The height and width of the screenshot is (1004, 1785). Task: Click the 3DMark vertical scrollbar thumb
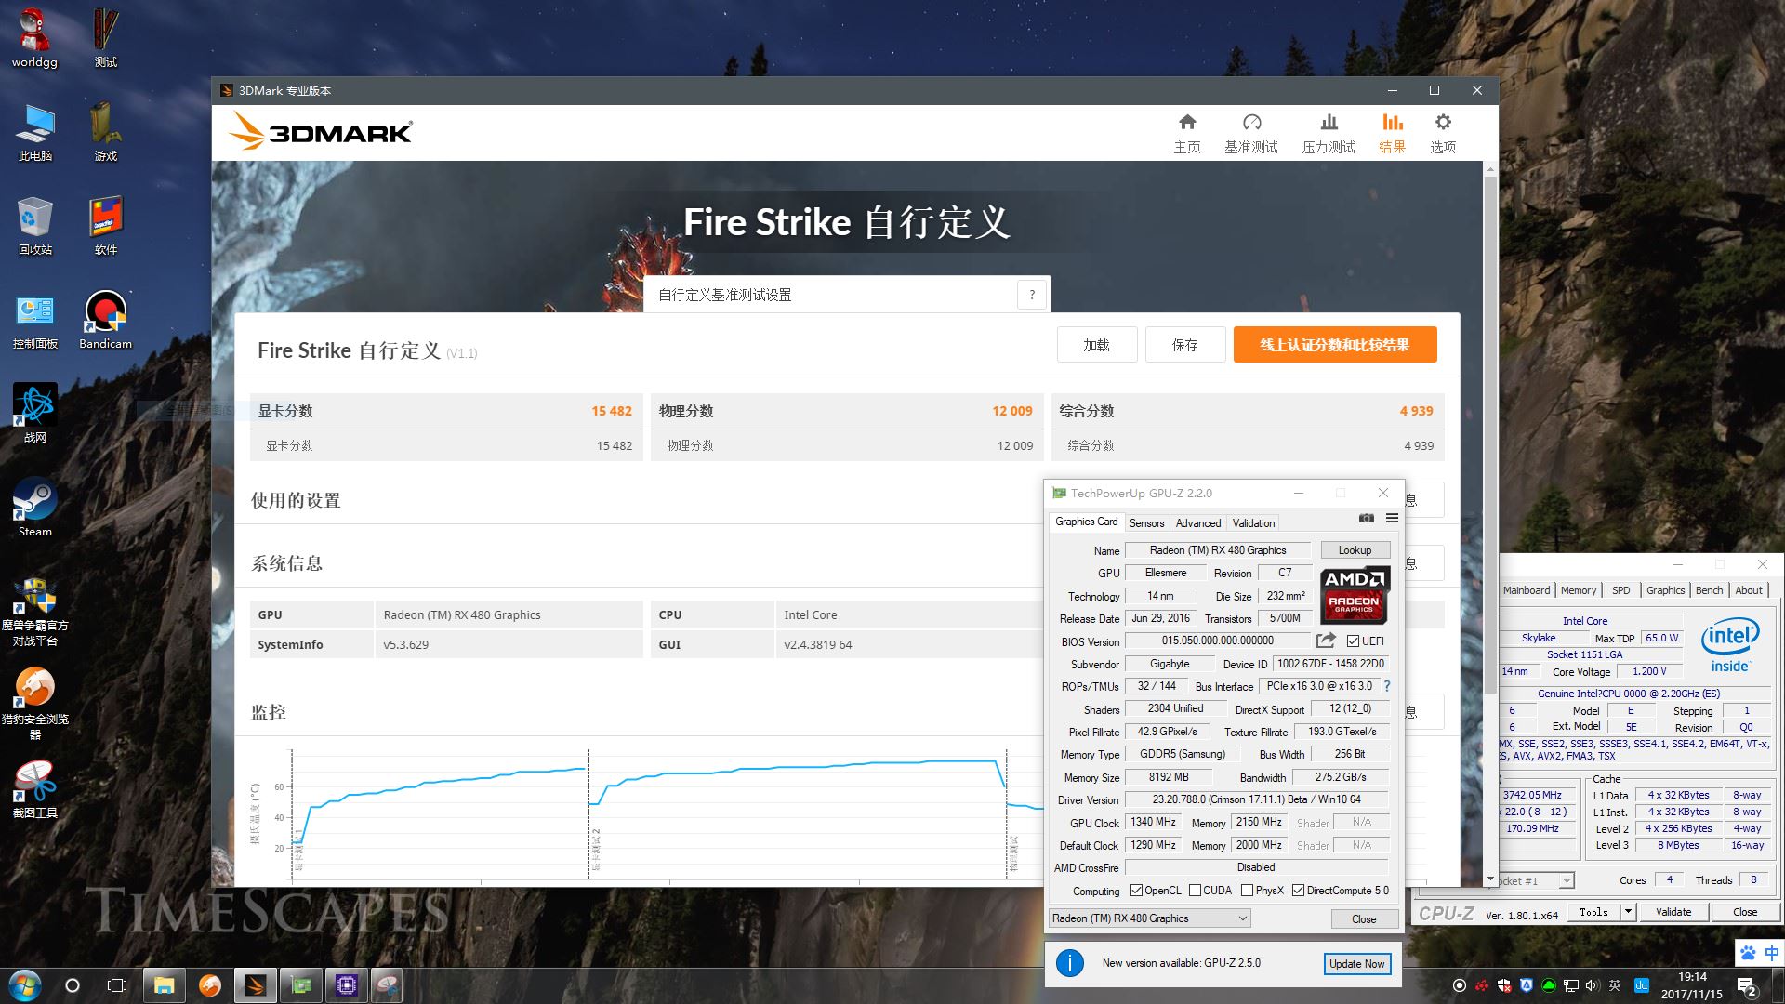pos(1490,434)
